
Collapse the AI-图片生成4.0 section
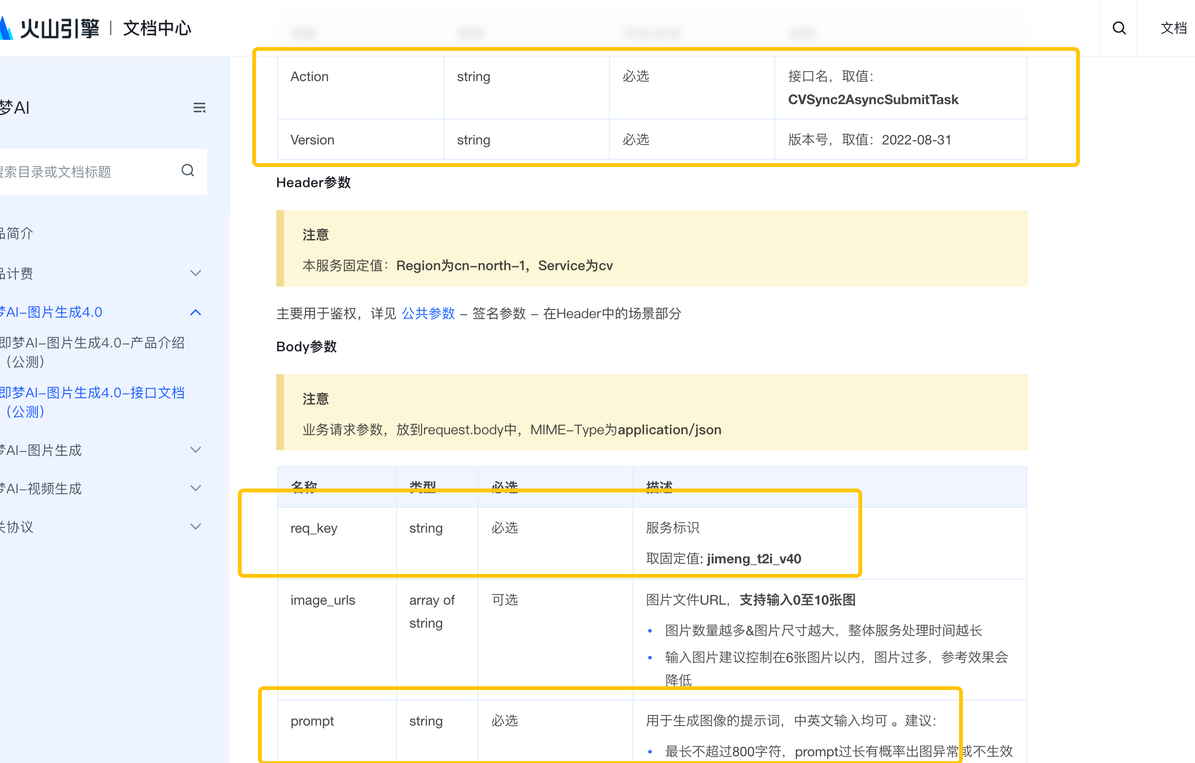tap(196, 312)
